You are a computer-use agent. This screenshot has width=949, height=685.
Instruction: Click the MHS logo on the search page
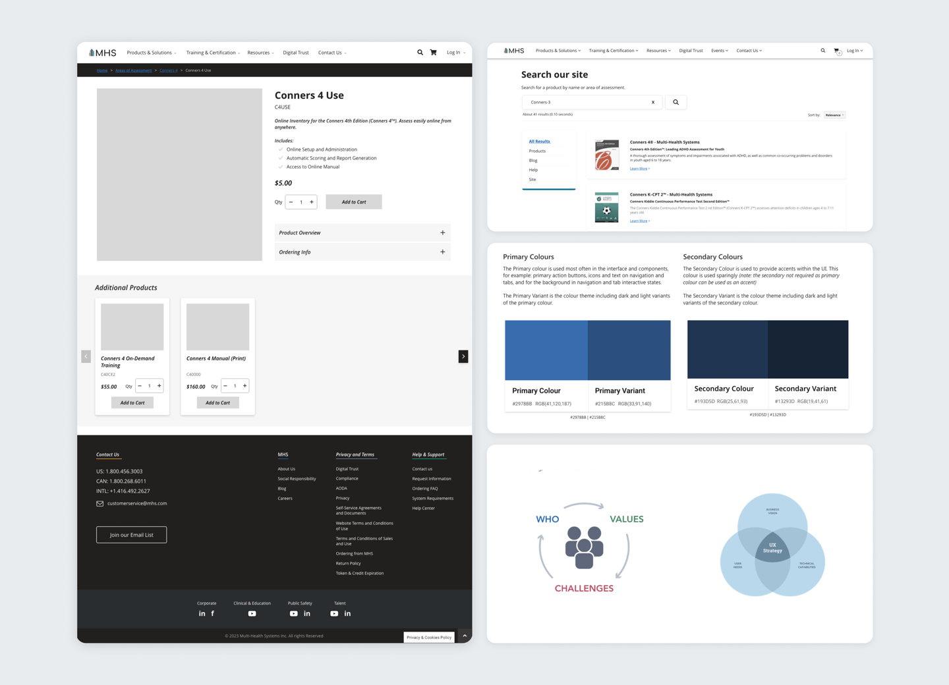click(x=513, y=51)
